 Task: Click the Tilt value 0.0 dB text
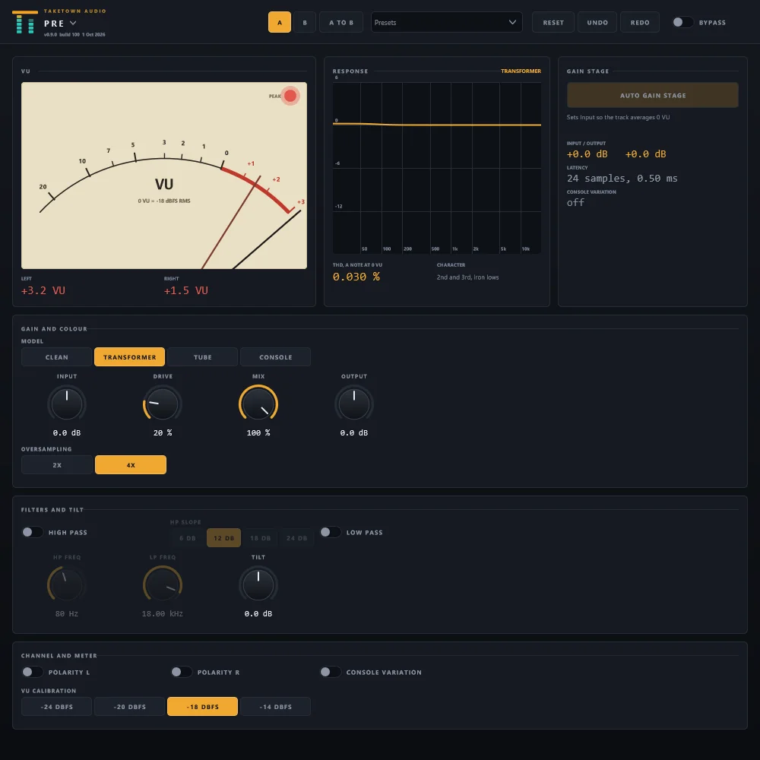point(258,613)
